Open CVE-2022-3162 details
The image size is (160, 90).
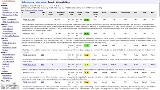(x=30, y=33)
